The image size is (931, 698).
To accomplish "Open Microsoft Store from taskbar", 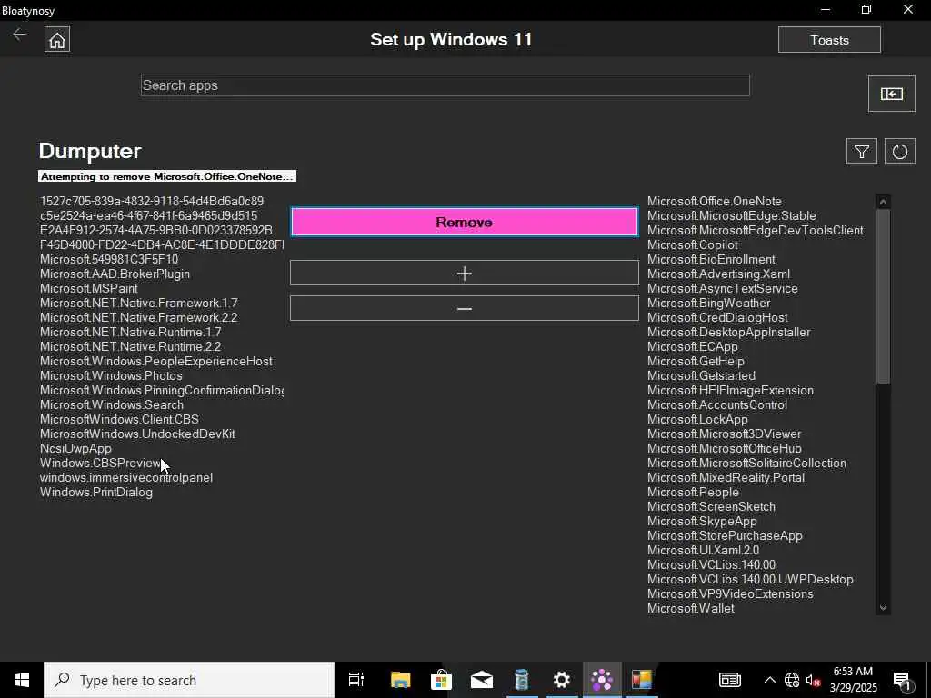I will tap(441, 680).
